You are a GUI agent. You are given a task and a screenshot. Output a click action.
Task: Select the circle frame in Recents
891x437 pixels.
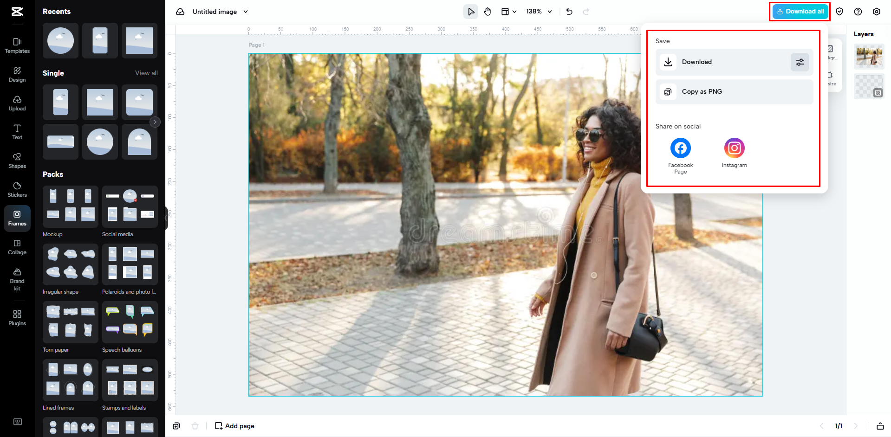point(60,40)
